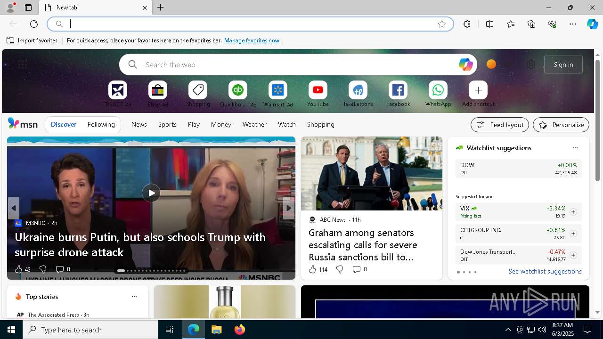Open the QuickBooks shortcut tile
Viewport: 603px width, 339px height.
point(238,90)
